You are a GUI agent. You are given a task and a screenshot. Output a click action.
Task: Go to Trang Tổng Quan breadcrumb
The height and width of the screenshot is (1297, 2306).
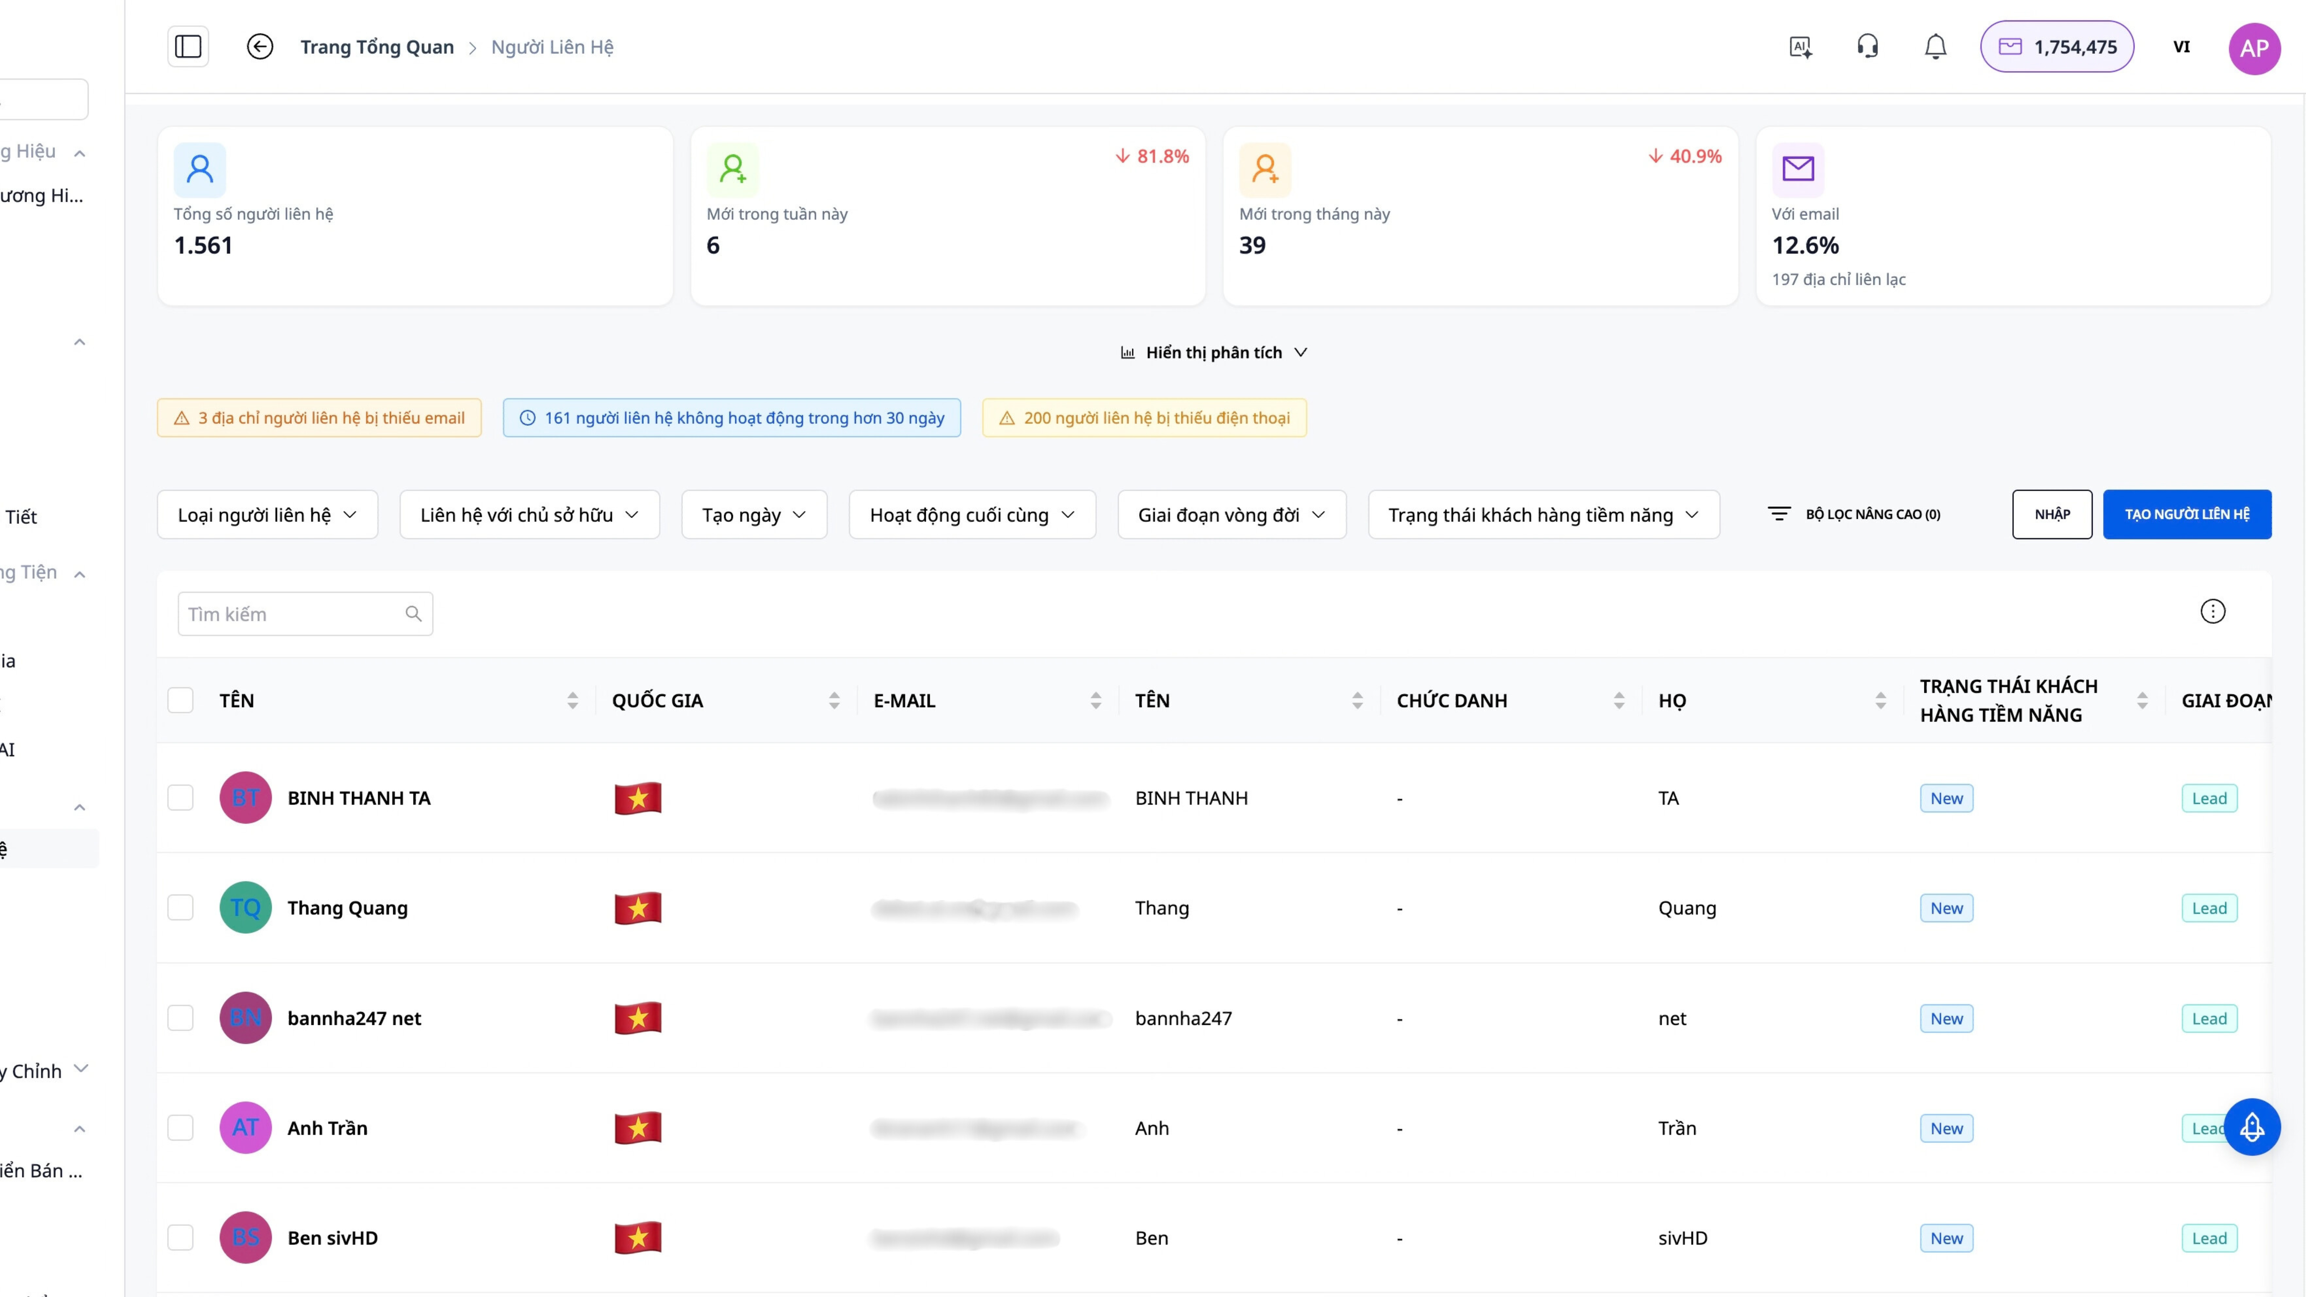[377, 47]
